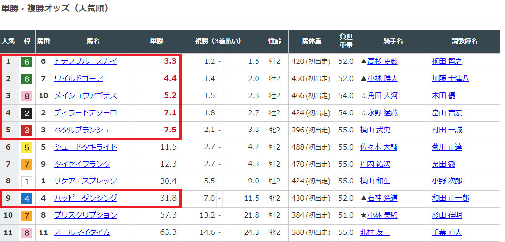This screenshot has width=505, height=242.
Task: Open horse page for ワイルドゴーア
Action: click(x=79, y=79)
